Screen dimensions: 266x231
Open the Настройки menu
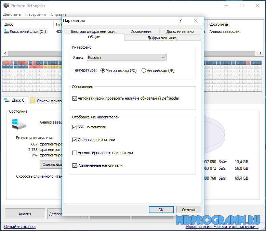tap(36, 14)
